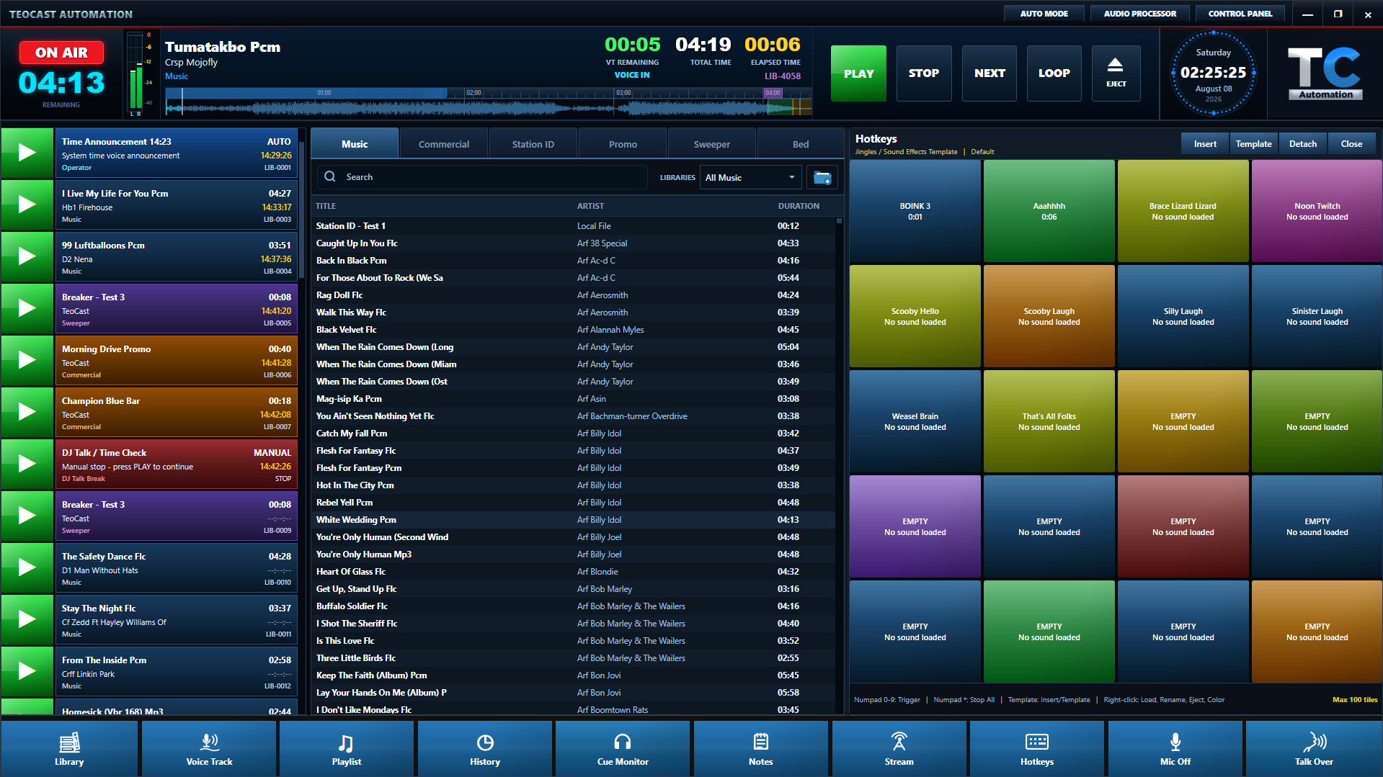Open the Library panel icon
Viewport: 1383px width, 777px height.
click(x=69, y=749)
